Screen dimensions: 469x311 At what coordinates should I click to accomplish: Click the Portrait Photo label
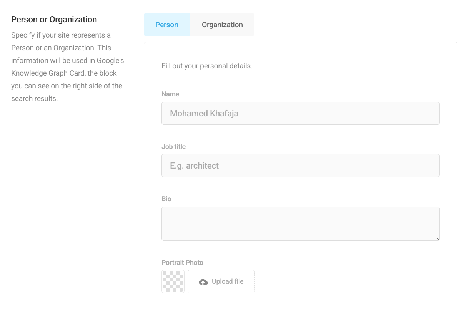point(182,263)
